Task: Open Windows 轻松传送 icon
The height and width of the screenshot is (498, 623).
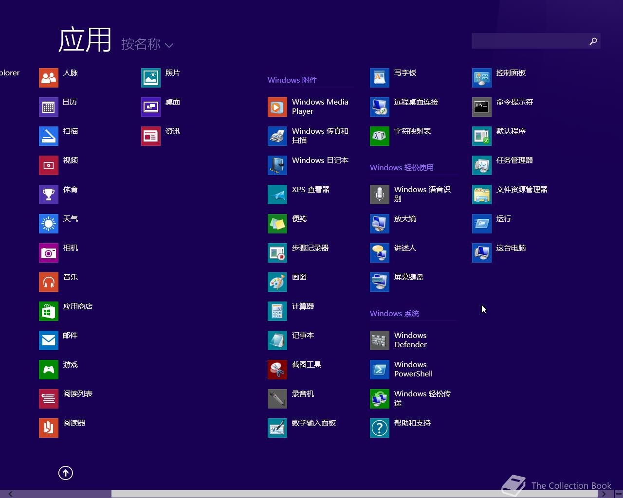Action: click(380, 399)
